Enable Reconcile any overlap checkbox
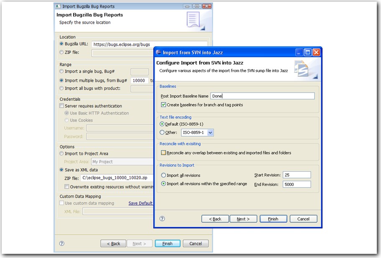The image size is (381, 258). pyautogui.click(x=163, y=153)
